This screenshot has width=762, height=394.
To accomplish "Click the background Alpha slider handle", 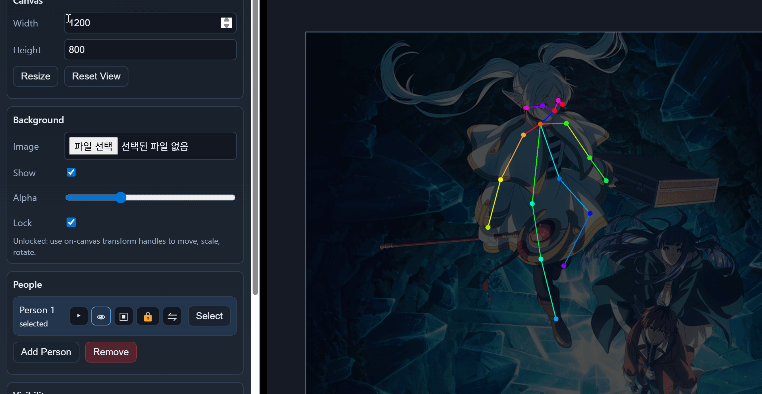I will 121,198.
